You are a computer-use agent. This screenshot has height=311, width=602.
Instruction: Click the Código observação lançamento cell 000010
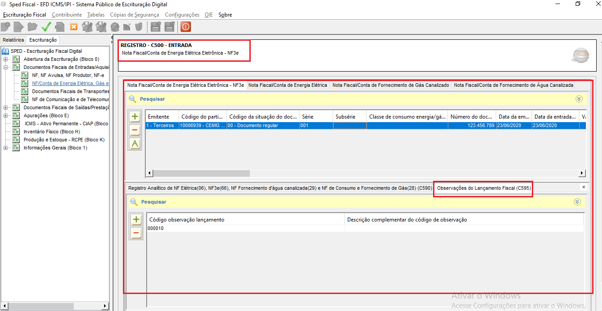(156, 229)
